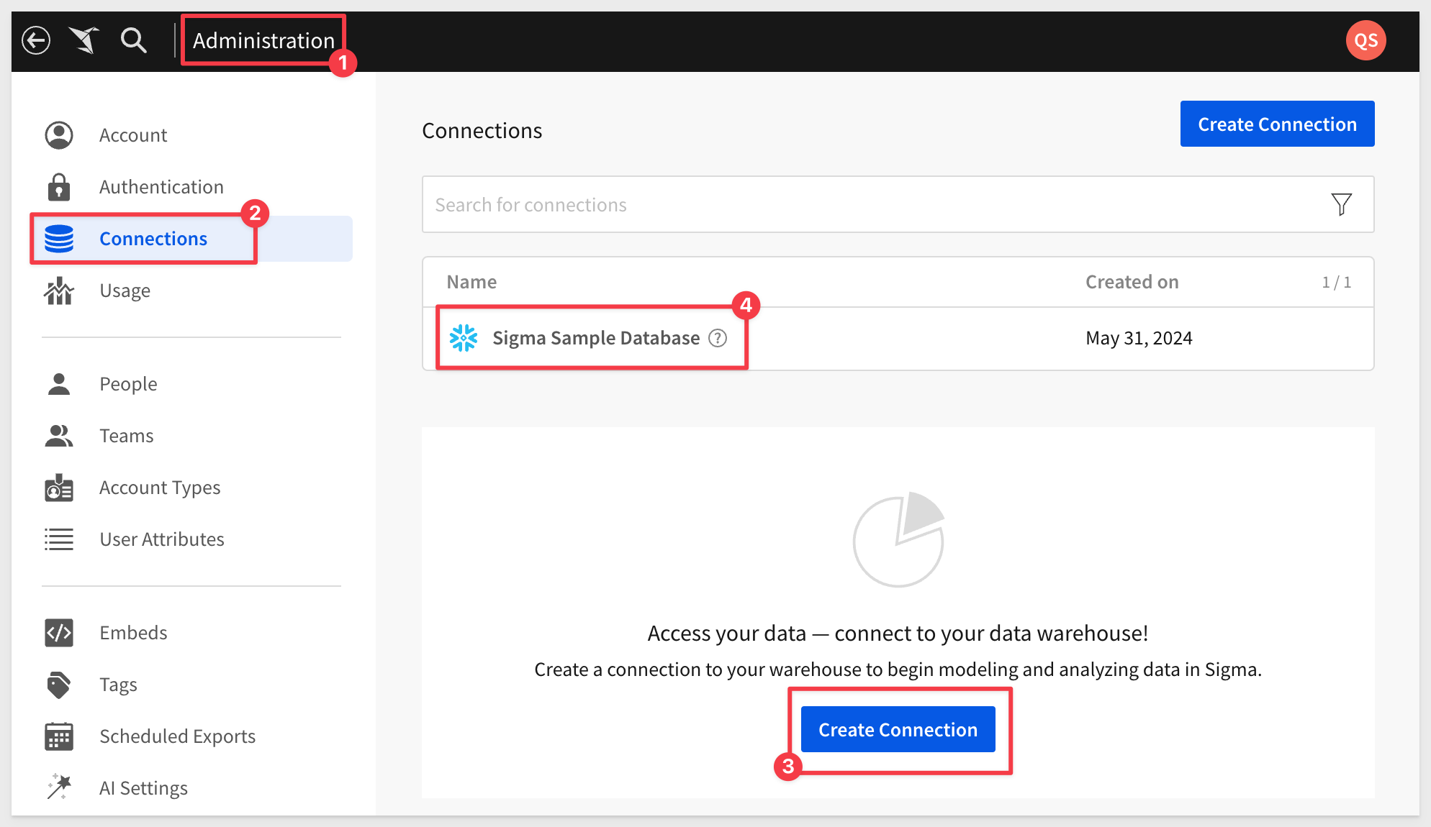Click the Account Types badge icon

59,488
